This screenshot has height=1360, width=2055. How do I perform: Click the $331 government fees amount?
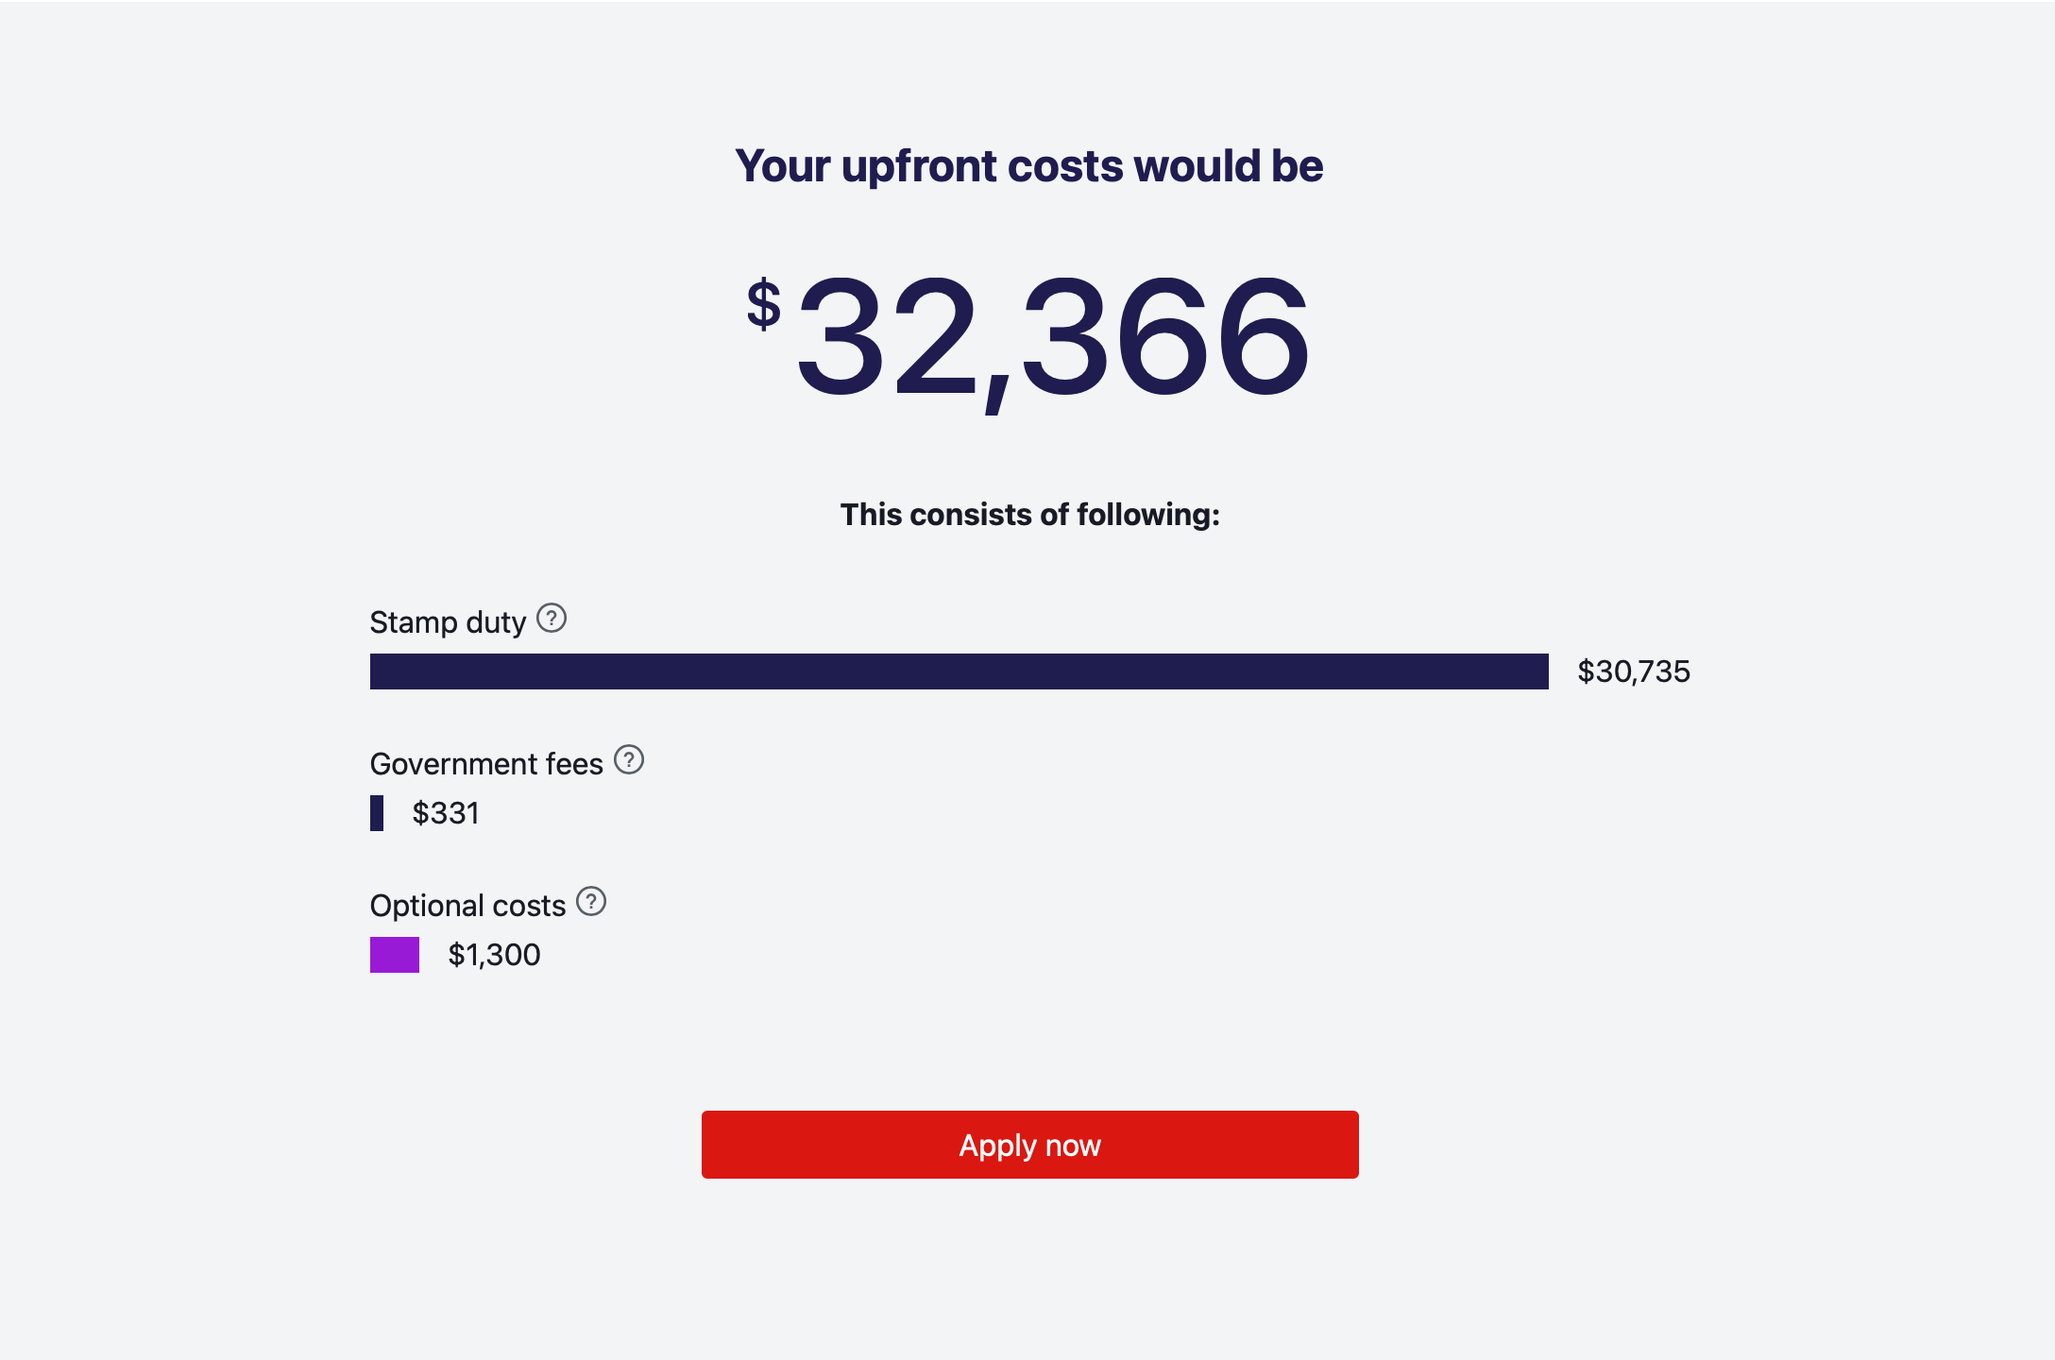(x=446, y=813)
